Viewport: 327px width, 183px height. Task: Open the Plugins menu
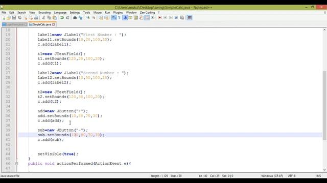pos(118,12)
